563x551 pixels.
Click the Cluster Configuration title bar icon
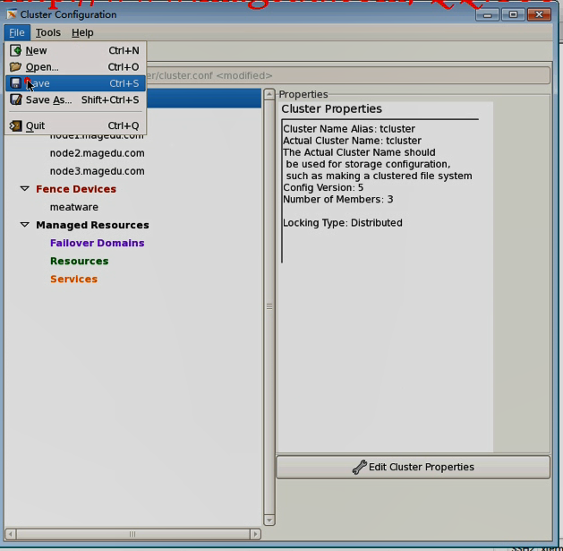pos(12,14)
